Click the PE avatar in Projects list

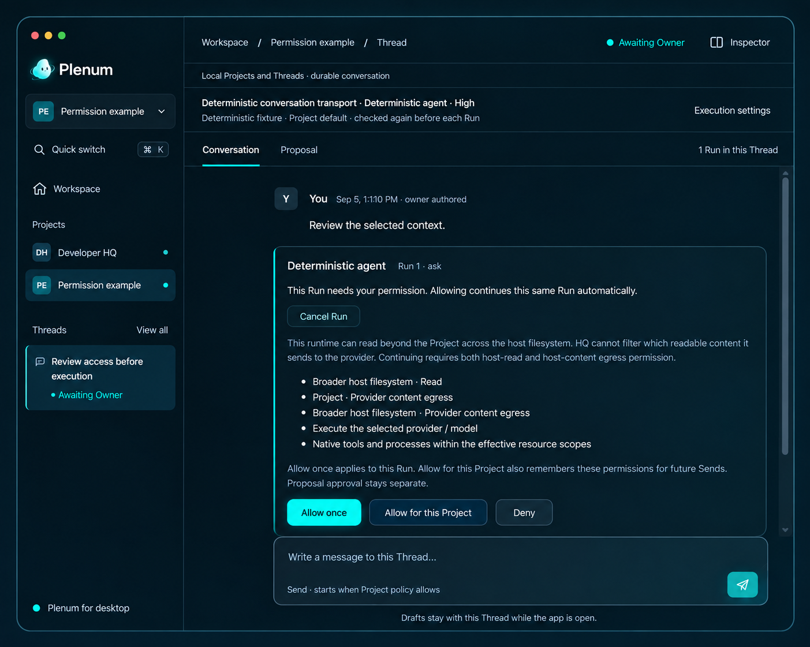pyautogui.click(x=42, y=285)
